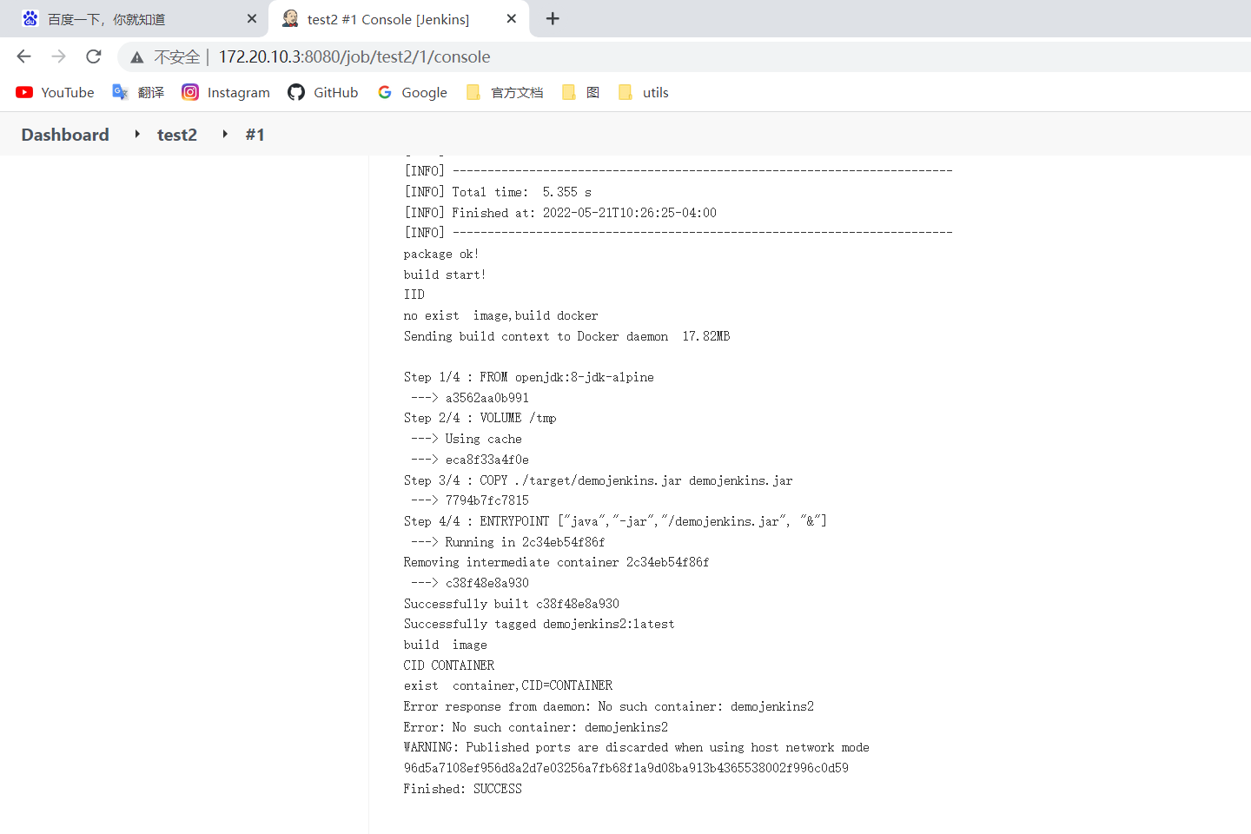
Task: Select 'Total time: 5.355 s' line
Action: coord(498,192)
